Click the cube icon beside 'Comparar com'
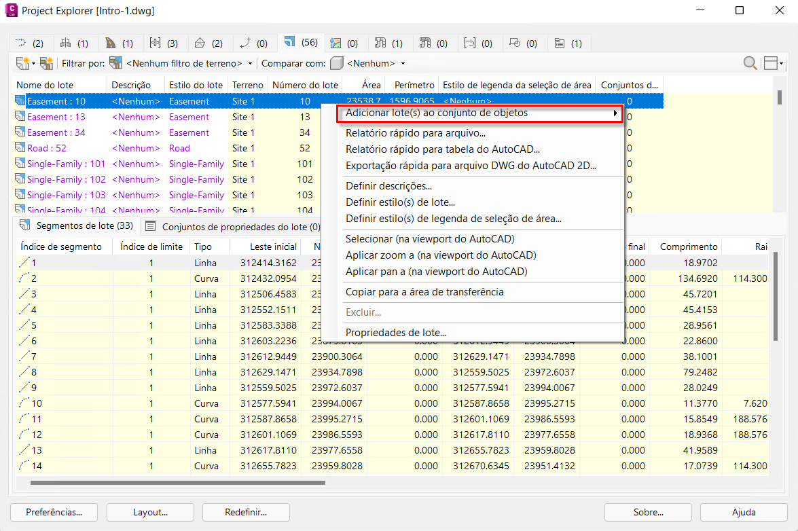This screenshot has width=798, height=531. 337,63
